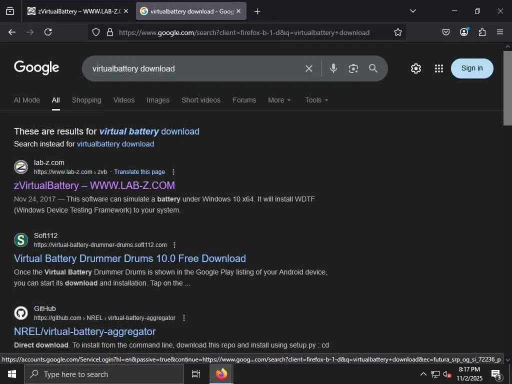This screenshot has height=384, width=512.
Task: Search by image with camera lens icon
Action: click(353, 68)
